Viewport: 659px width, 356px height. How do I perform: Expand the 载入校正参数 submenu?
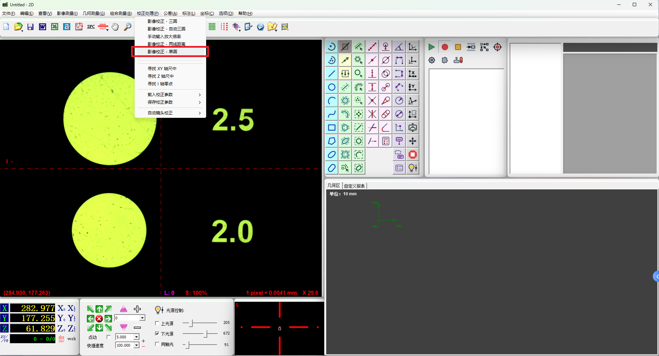(170, 95)
